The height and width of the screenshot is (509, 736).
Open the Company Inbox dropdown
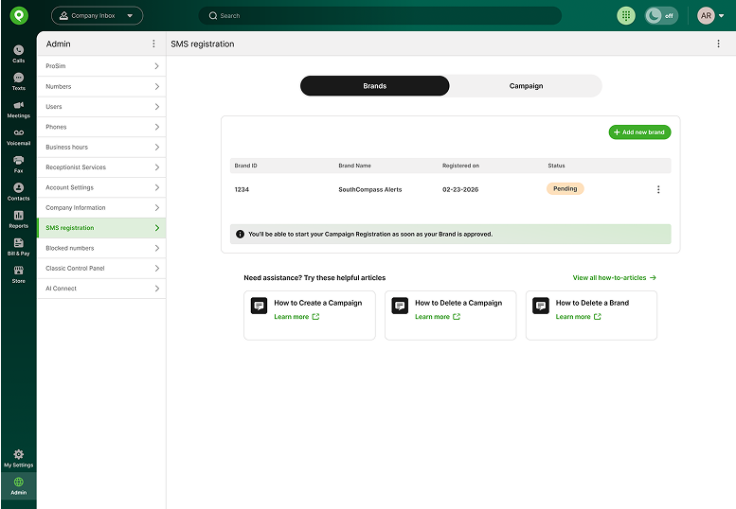[x=97, y=16]
